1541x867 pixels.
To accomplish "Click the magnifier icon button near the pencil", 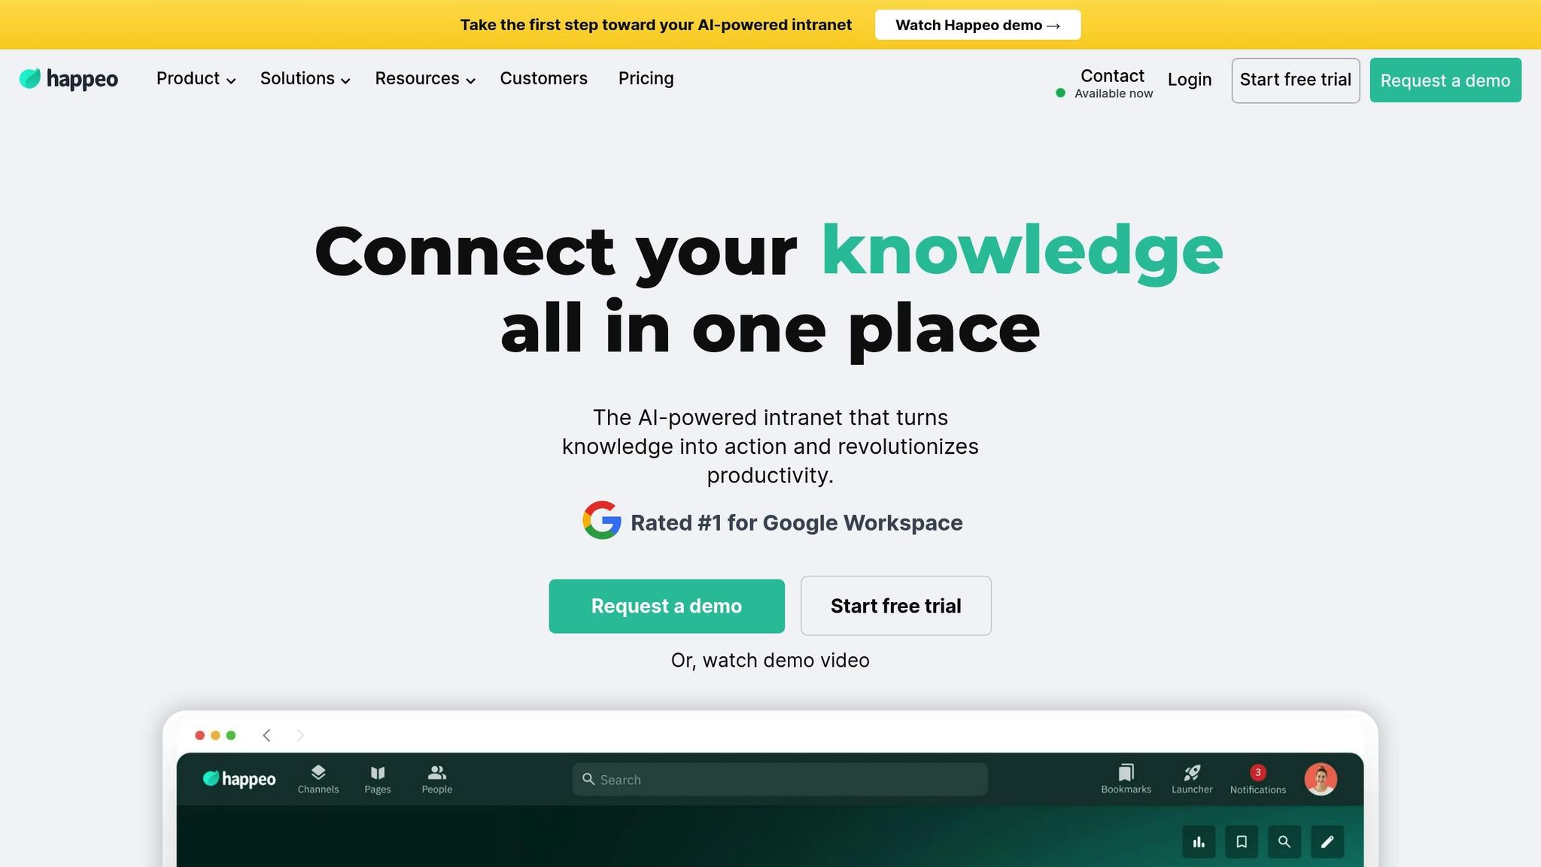I will point(1284,842).
